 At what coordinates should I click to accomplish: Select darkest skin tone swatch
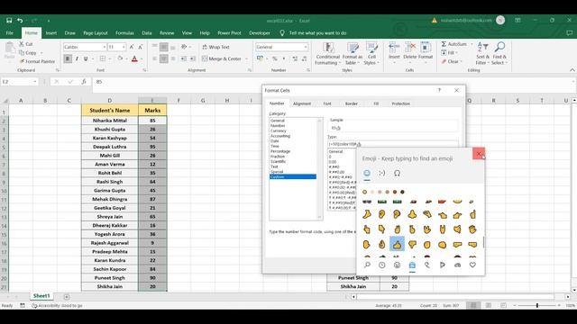tap(402, 192)
